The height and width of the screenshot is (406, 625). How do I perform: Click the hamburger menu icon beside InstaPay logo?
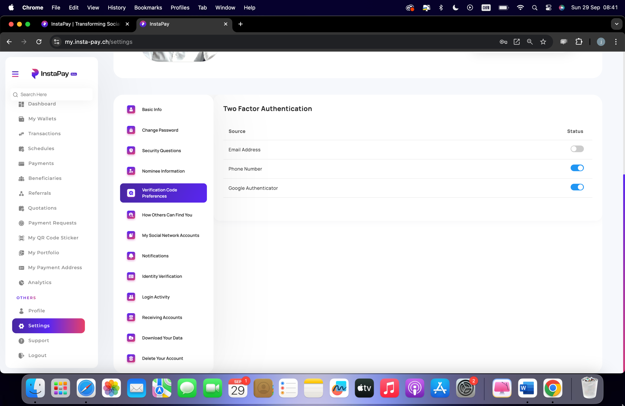(x=15, y=74)
